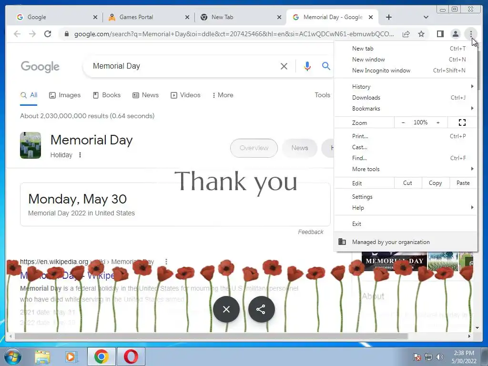Viewport: 488px width, 366px height.
Task: Click the Share this page icon
Action: [406, 34]
